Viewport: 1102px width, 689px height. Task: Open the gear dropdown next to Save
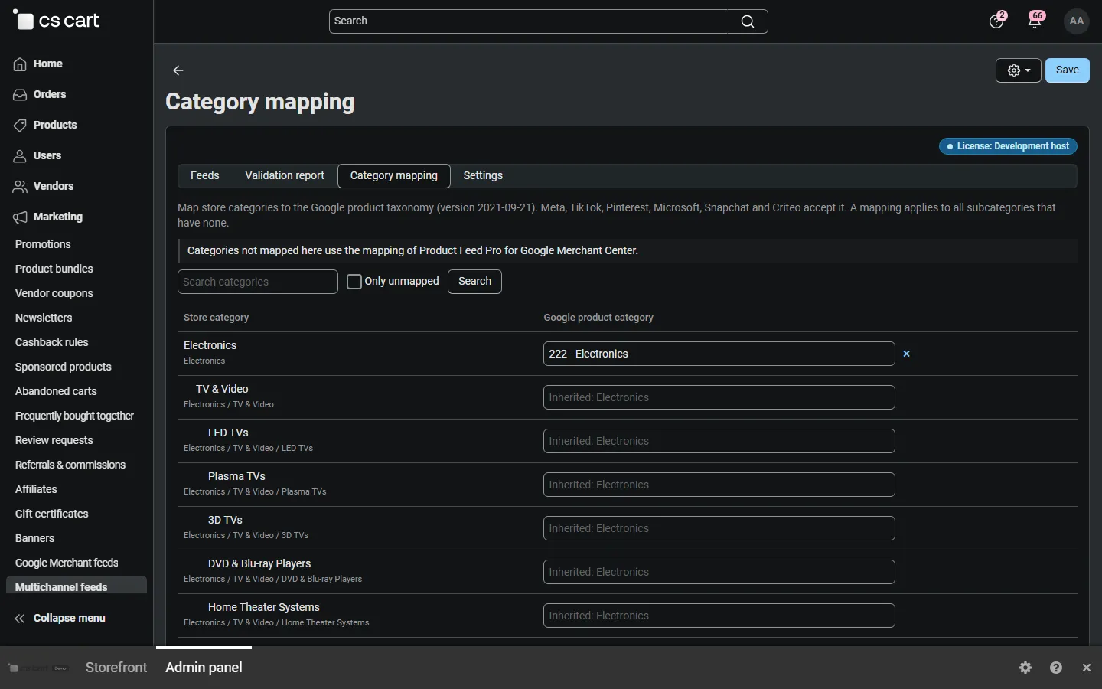coord(1019,70)
